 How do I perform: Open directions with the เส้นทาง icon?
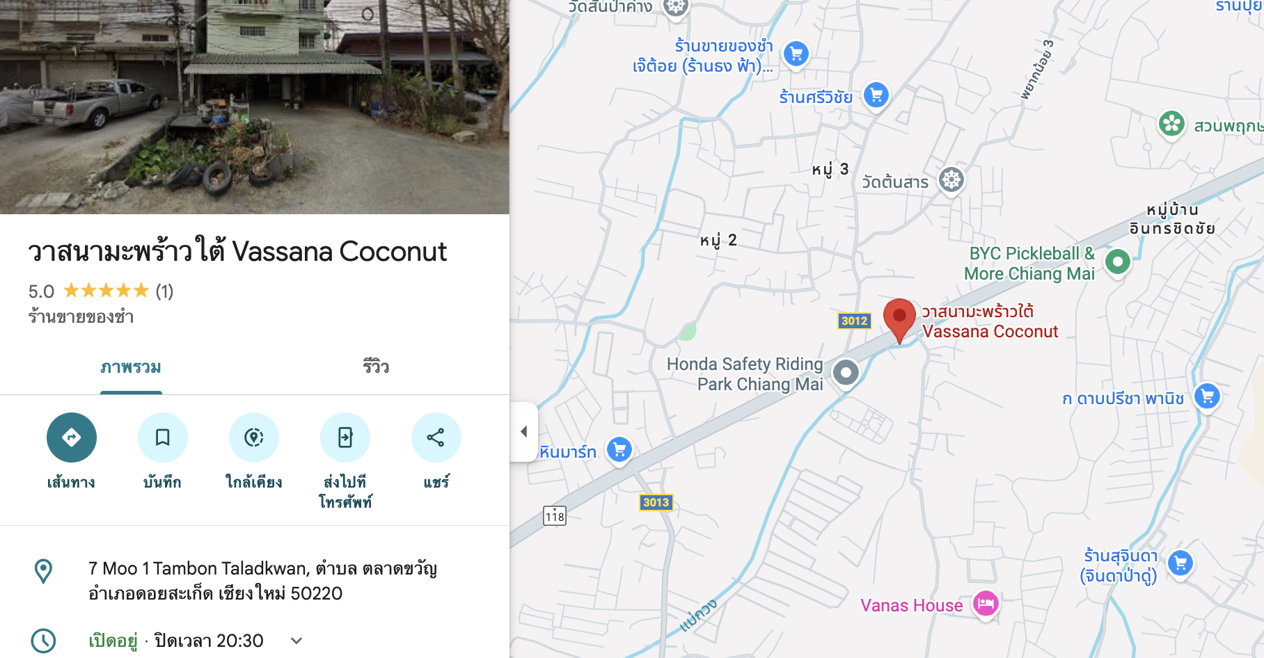click(x=72, y=438)
